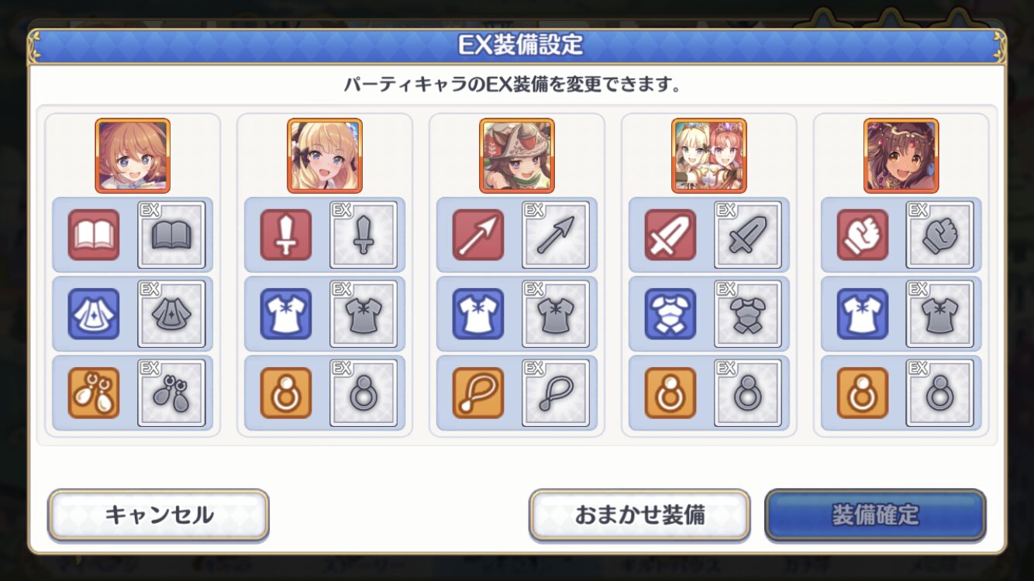The image size is (1034, 581).
Task: Select the fifth character's EX ring slot
Action: (x=940, y=393)
